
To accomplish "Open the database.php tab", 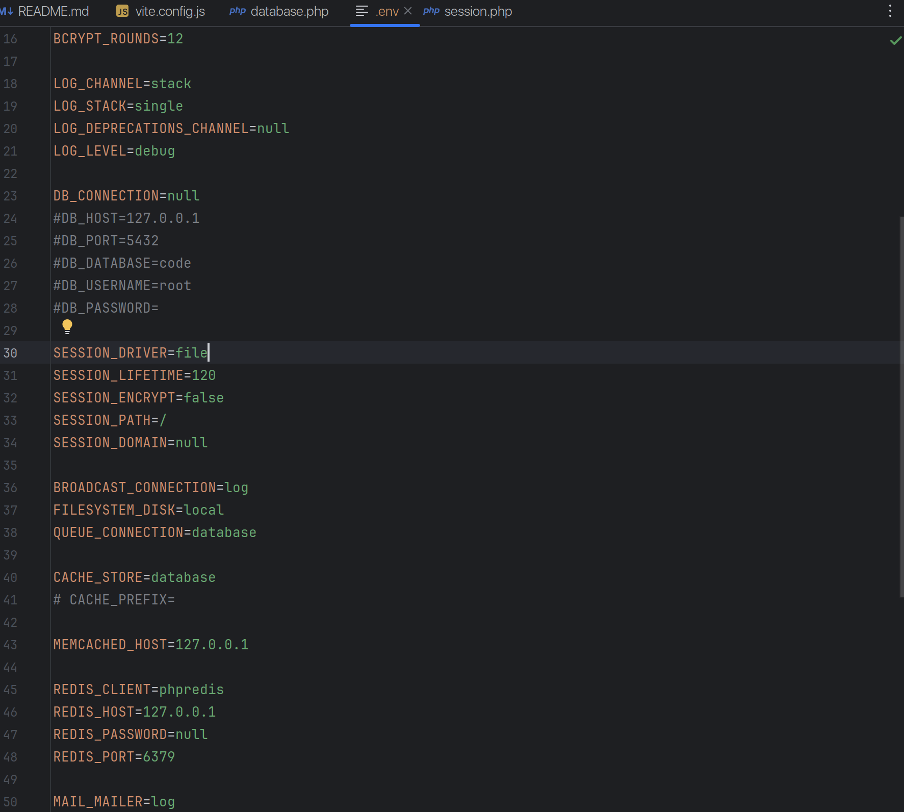I will [279, 11].
